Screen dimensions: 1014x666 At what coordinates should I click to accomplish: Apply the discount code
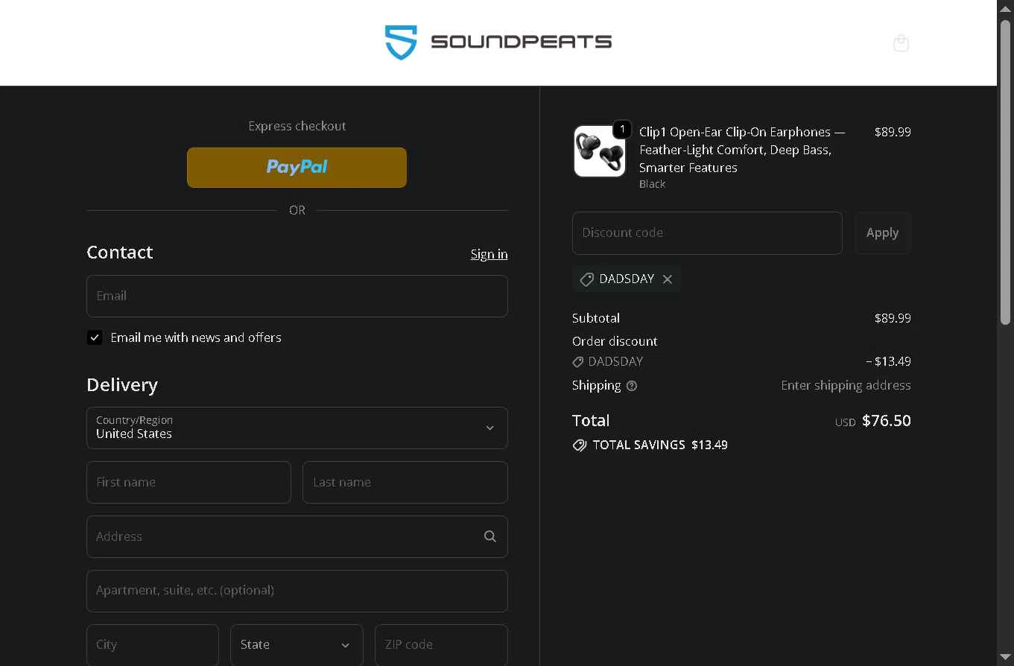coord(882,233)
